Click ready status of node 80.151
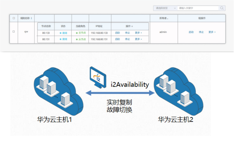Screen dimensions: 234x144 (x=63, y=39)
